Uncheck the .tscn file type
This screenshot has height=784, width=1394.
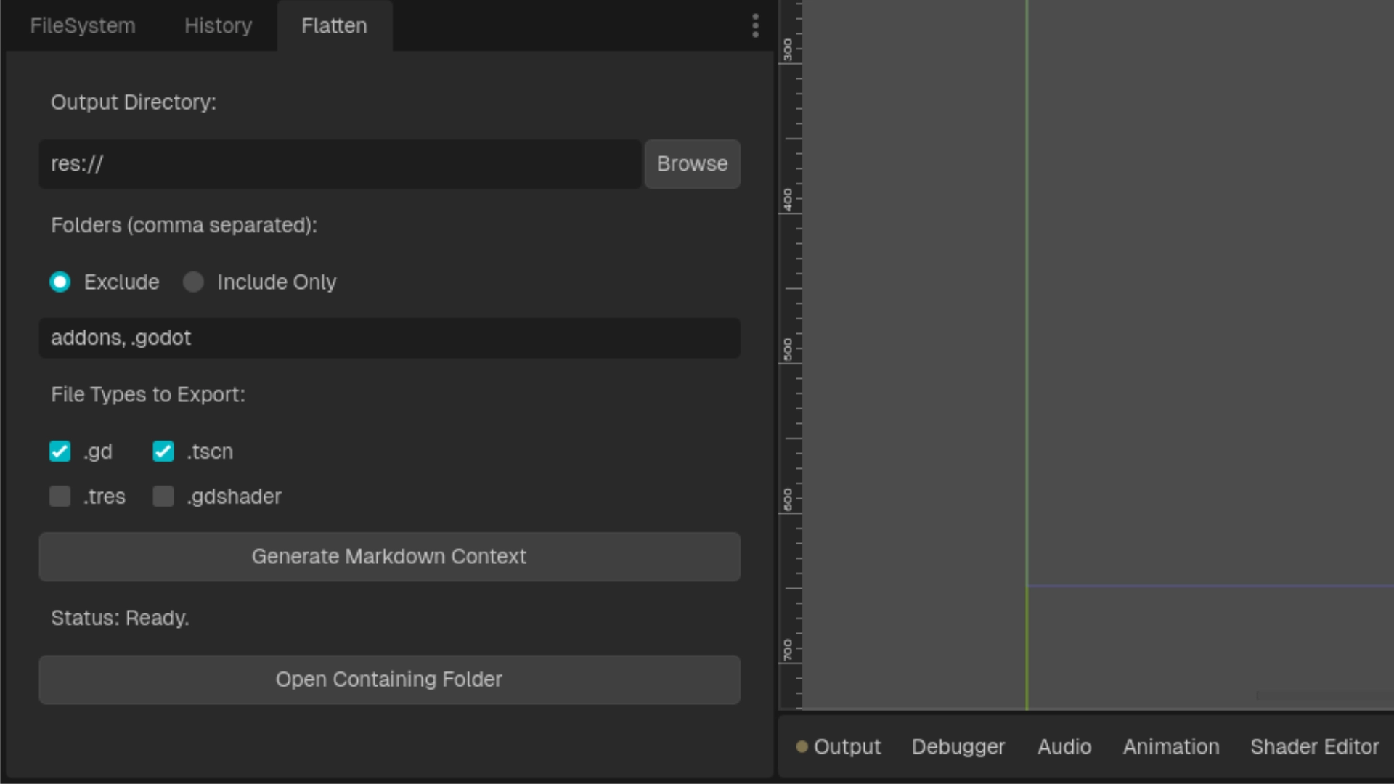click(163, 451)
